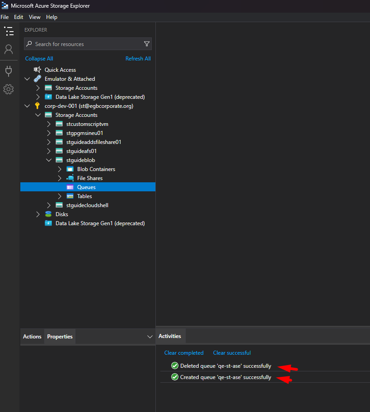Screen dimensions: 370x412
Task: Click the Disks icon
Action: [48, 214]
